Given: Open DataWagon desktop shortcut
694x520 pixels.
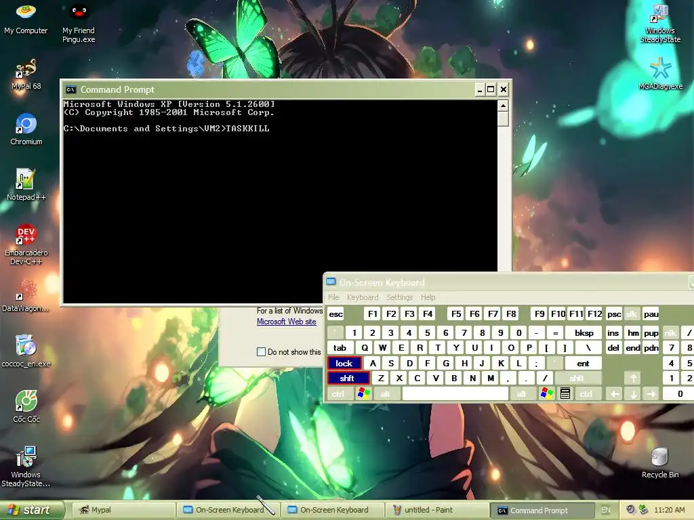Looking at the screenshot, I should tap(26, 296).
